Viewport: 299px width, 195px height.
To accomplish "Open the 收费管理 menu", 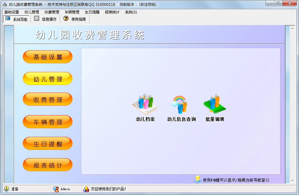I will coord(52,12).
